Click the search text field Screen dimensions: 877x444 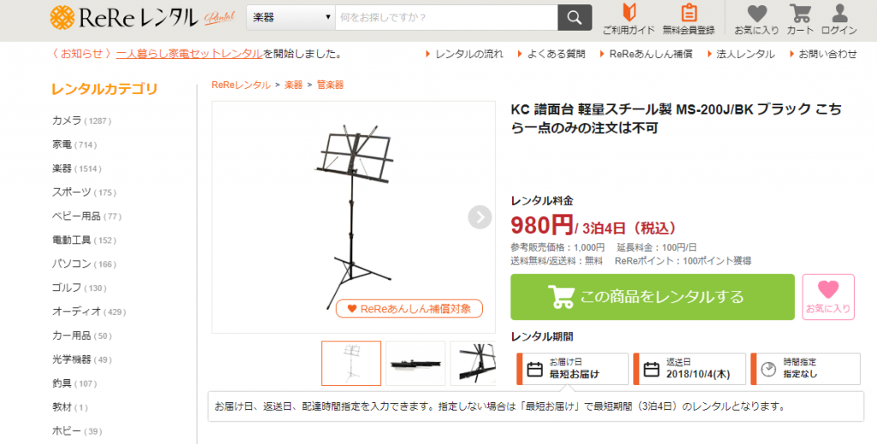(446, 18)
